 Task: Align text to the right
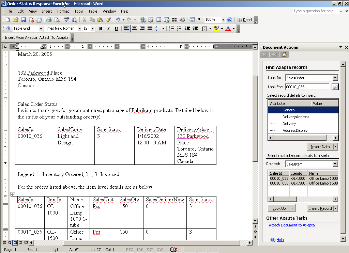tap(142, 29)
